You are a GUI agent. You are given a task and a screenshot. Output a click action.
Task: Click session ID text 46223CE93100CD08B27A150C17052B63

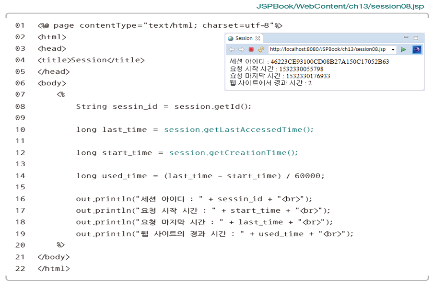pos(329,61)
